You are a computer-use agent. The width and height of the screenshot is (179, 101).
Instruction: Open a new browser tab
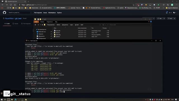pos(28,1)
